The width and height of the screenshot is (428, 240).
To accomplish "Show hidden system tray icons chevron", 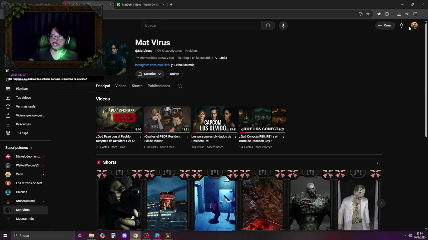I will point(404,236).
